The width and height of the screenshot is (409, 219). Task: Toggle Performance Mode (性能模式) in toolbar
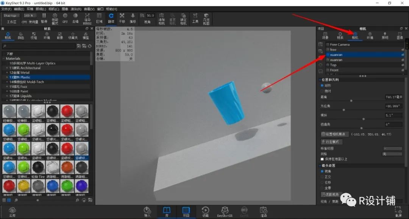[x=55, y=19]
